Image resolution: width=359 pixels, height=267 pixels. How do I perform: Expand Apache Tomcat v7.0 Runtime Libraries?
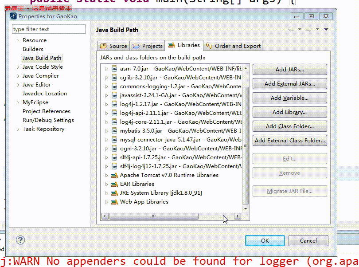point(106,175)
